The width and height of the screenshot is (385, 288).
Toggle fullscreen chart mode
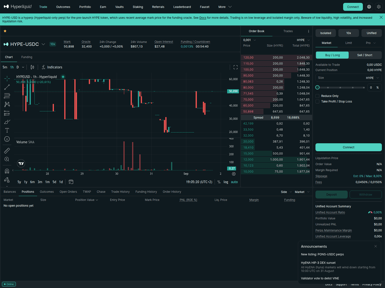coord(235,67)
